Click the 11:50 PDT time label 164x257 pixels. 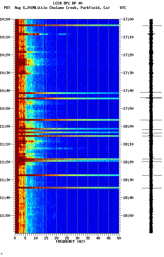coord(5,216)
